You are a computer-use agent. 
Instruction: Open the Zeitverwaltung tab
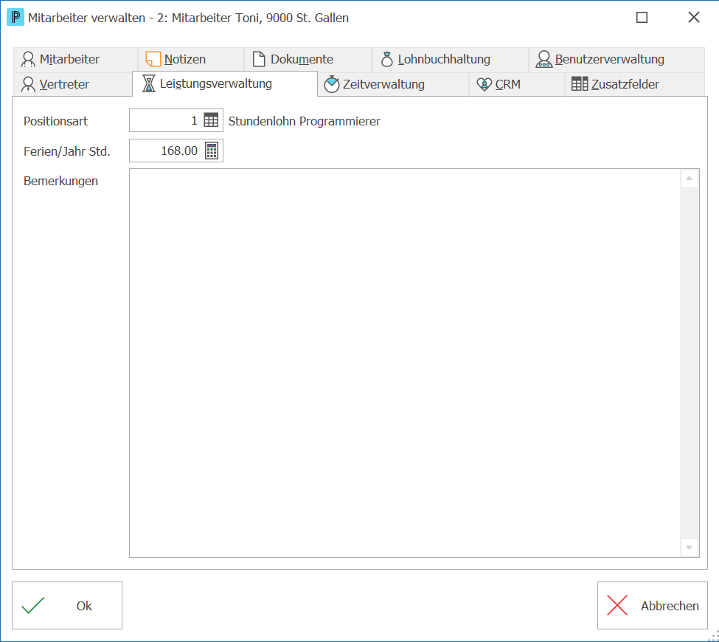pyautogui.click(x=393, y=84)
